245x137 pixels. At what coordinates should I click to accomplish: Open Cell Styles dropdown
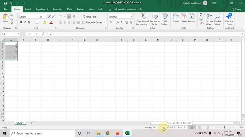[x=165, y=19]
